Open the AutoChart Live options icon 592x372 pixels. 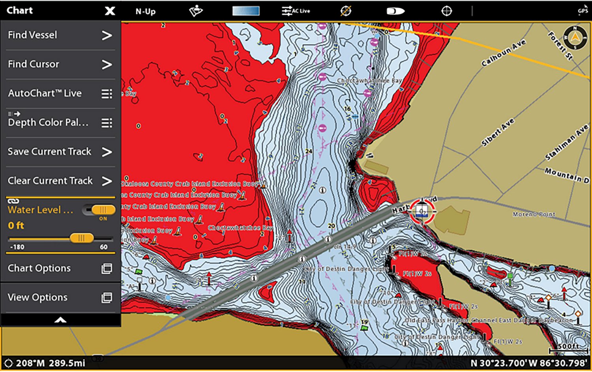coord(107,94)
